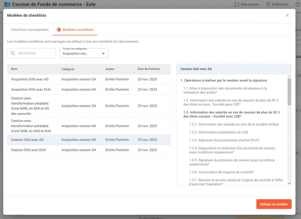Click the Coffre fort archive icon

pos(268,4)
